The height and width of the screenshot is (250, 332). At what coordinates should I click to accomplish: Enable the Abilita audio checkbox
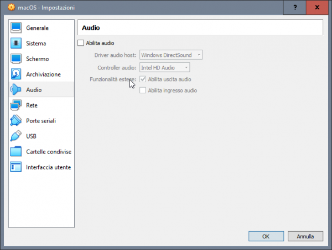pyautogui.click(x=81, y=43)
